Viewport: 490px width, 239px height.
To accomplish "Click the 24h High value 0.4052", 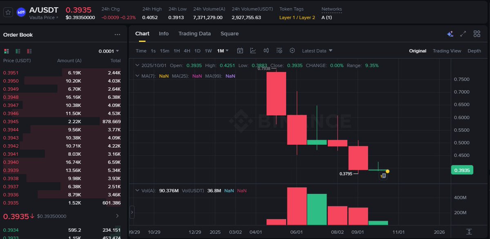I will pyautogui.click(x=149, y=18).
